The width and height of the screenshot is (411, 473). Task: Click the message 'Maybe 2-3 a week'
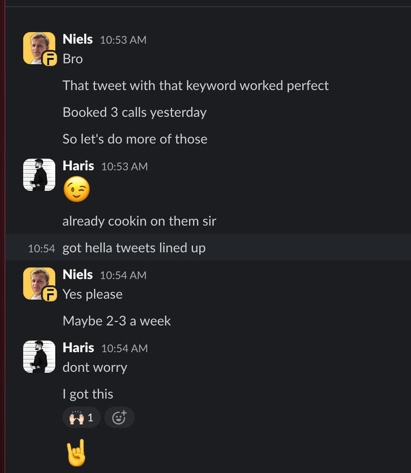pos(117,321)
